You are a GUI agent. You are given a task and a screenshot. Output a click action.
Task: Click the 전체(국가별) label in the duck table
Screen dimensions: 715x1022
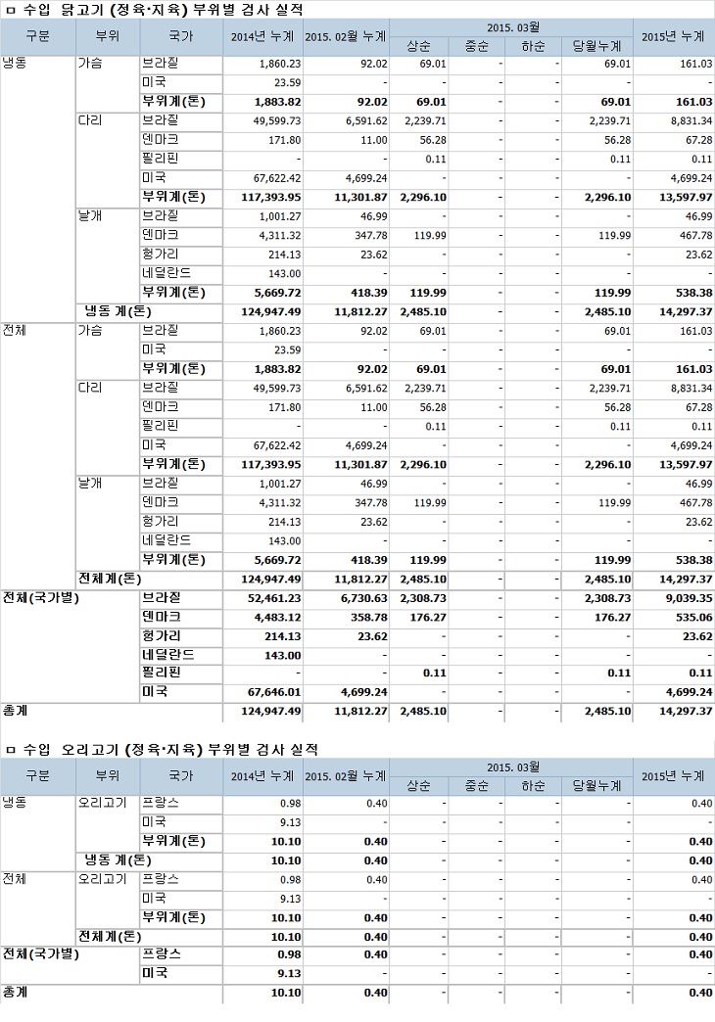[x=41, y=953]
